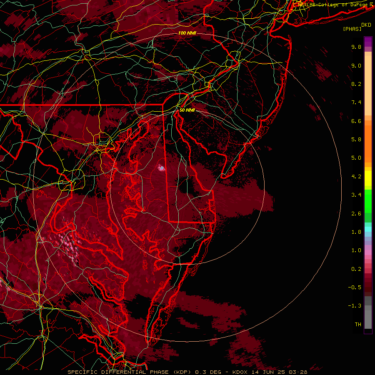Click the 5.8 legend value

tap(356, 140)
